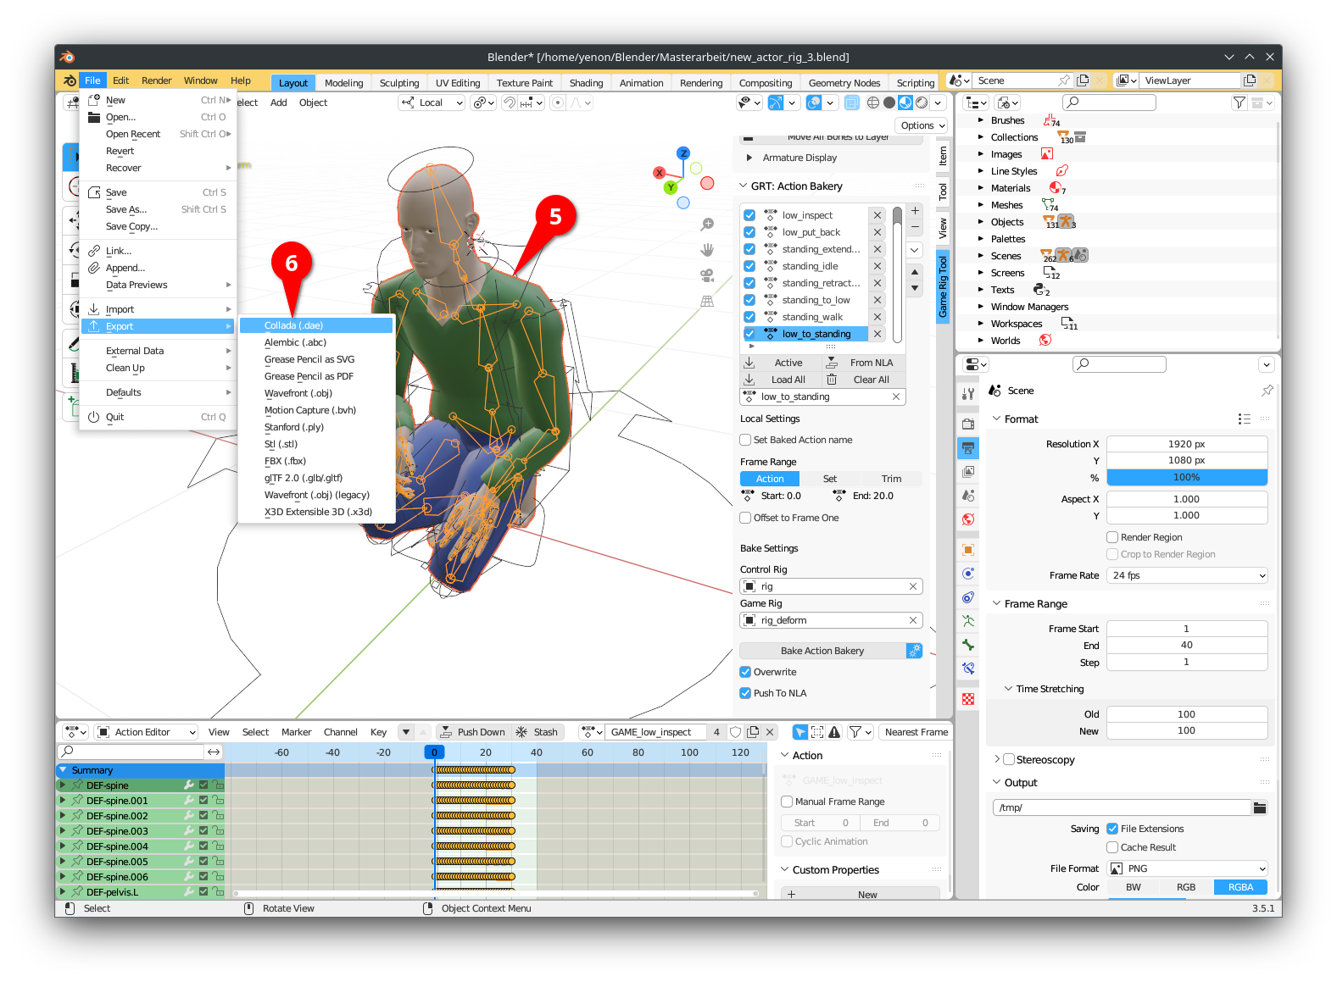Enable Offset to Frame One checkbox
The width and height of the screenshot is (1337, 982).
[746, 518]
